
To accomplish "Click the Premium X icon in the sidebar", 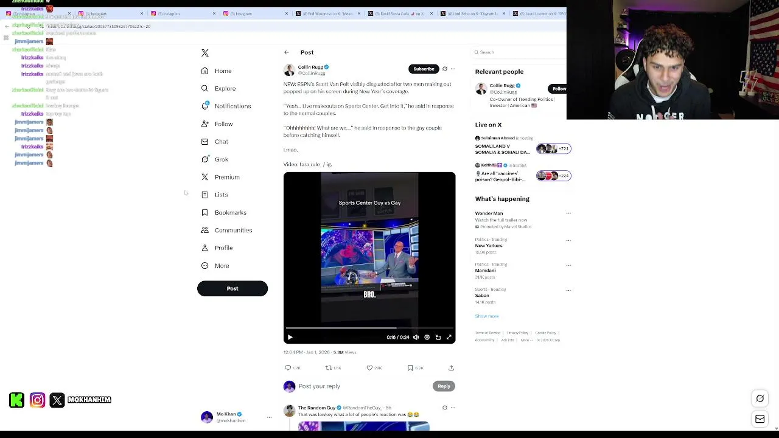I will [205, 177].
